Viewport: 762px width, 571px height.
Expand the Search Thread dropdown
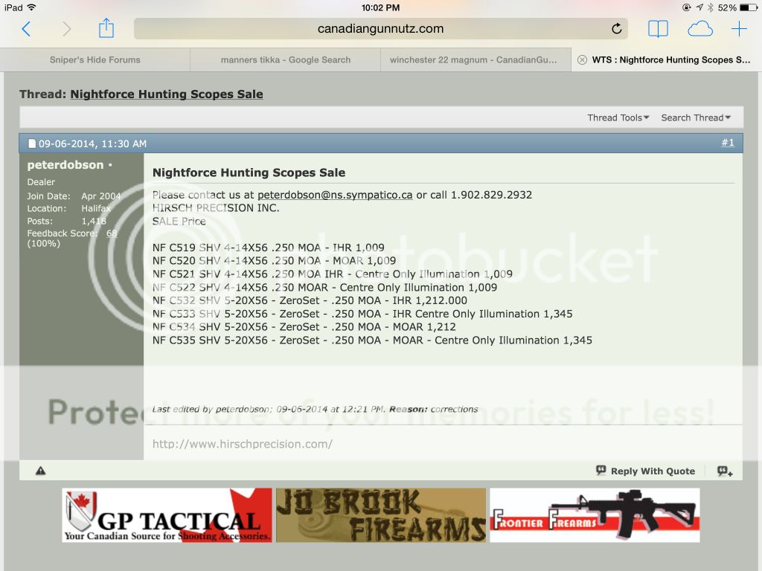tap(696, 117)
